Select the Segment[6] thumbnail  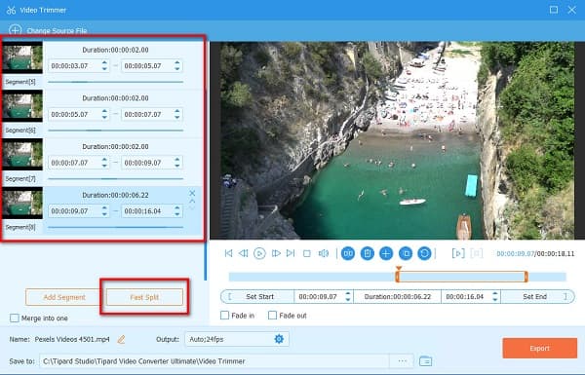click(22, 106)
